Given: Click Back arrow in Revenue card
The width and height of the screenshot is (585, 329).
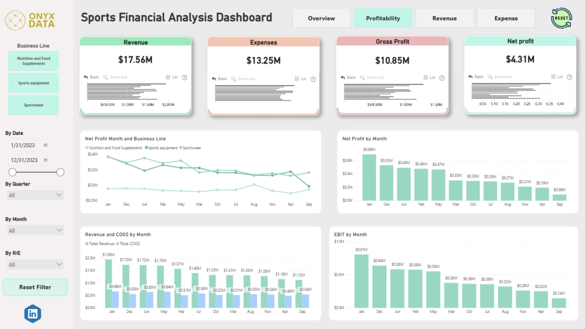Looking at the screenshot, I should pos(86,77).
